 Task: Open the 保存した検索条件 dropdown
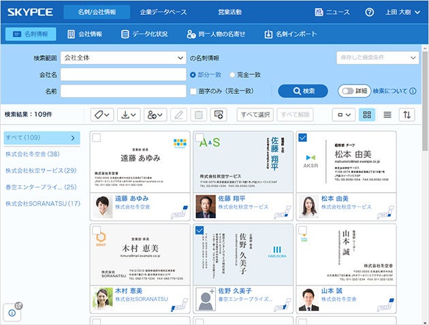(377, 58)
